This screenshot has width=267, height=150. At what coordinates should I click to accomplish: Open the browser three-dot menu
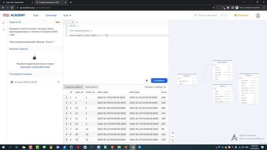click(x=264, y=7)
